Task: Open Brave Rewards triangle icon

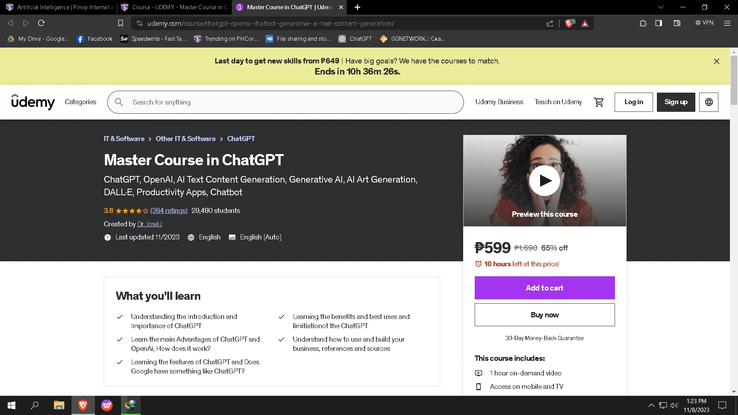Action: click(585, 23)
